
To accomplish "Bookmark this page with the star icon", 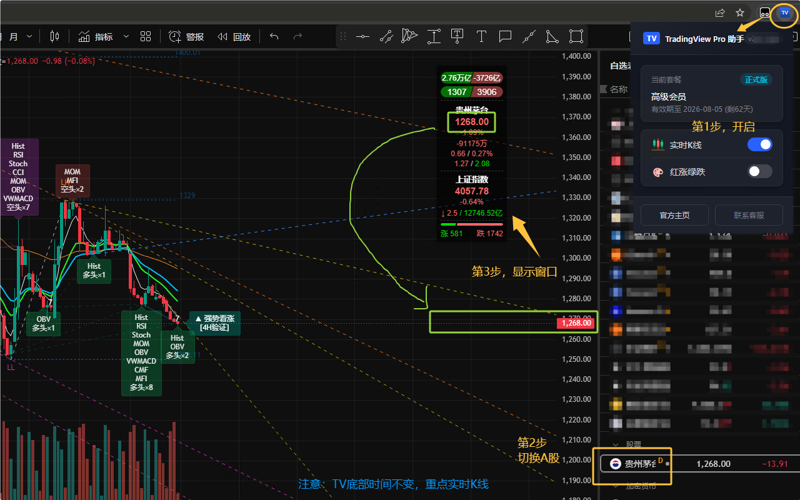I will click(x=740, y=12).
